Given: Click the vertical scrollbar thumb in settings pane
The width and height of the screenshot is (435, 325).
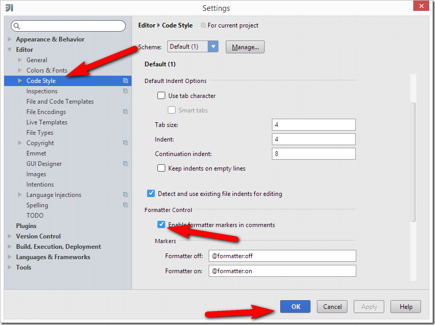Looking at the screenshot, I should pyautogui.click(x=413, y=162).
